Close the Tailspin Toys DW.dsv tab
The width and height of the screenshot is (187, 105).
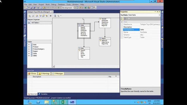point(52,12)
